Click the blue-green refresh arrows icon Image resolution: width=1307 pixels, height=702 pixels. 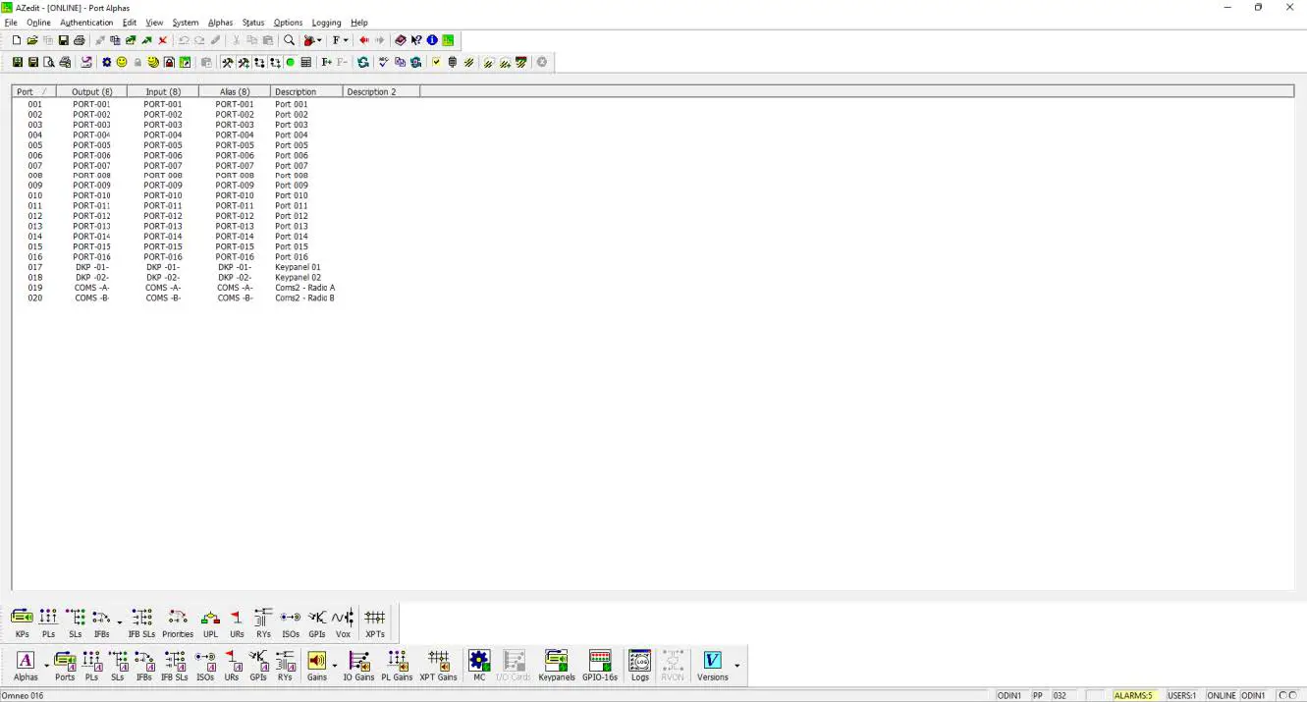pos(363,62)
